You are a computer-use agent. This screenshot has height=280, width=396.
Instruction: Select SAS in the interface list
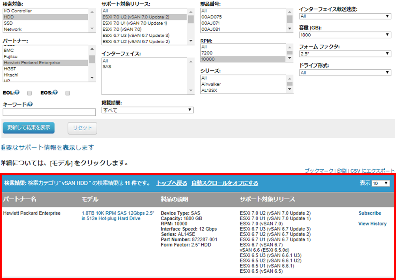(x=145, y=67)
